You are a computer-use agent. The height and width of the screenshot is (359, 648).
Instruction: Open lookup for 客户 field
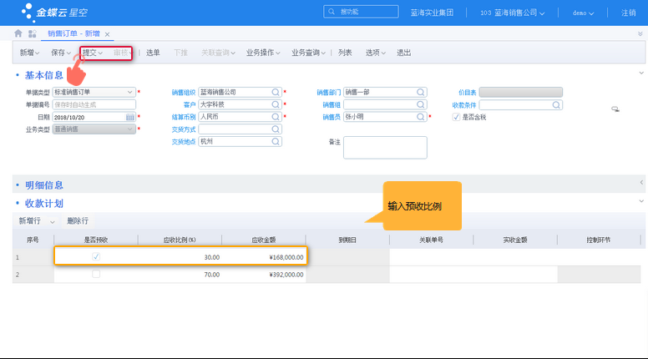click(276, 104)
